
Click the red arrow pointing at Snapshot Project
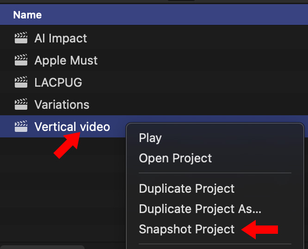[260, 230]
